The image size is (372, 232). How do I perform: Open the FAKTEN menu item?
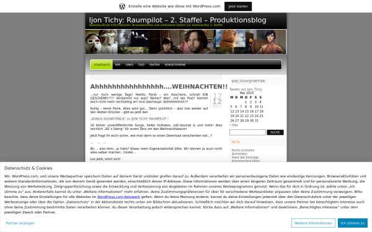click(x=154, y=65)
